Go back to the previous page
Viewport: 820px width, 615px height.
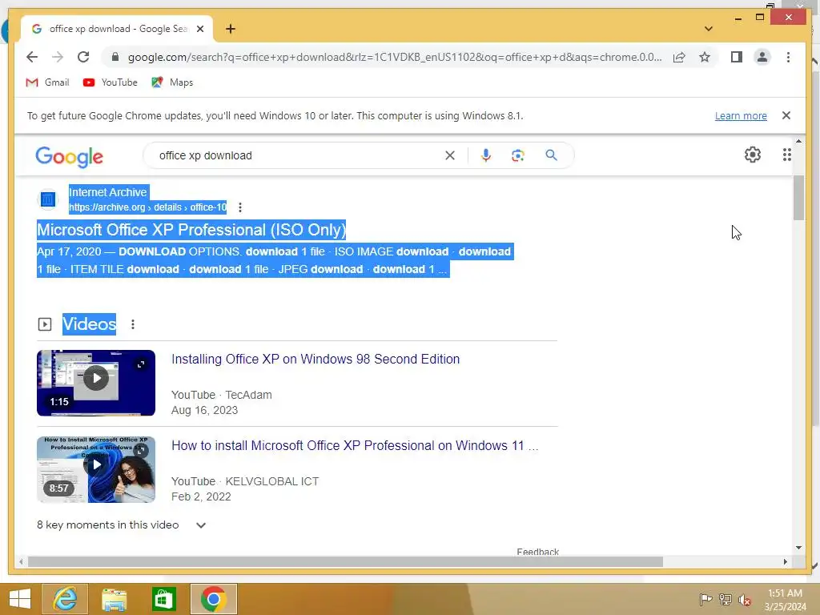[x=32, y=57]
